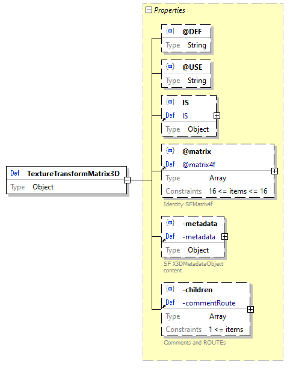Click the Def label of TextureTransformMatrix3D
The image size is (293, 368).
click(x=15, y=173)
